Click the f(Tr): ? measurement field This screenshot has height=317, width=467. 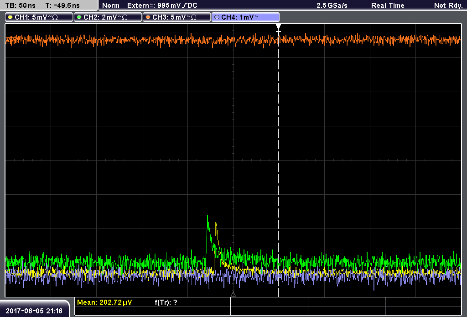[166, 302]
